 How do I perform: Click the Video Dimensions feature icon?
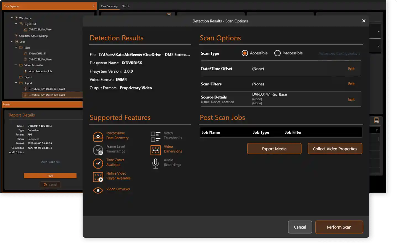(156, 150)
